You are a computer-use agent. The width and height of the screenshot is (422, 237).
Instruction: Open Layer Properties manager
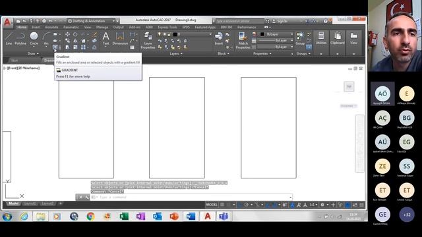[148, 40]
